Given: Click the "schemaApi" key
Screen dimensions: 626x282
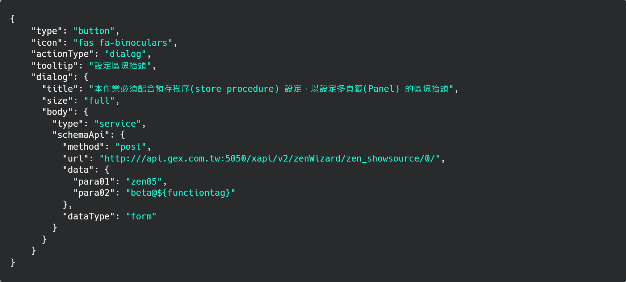Looking at the screenshot, I should click(x=81, y=135).
